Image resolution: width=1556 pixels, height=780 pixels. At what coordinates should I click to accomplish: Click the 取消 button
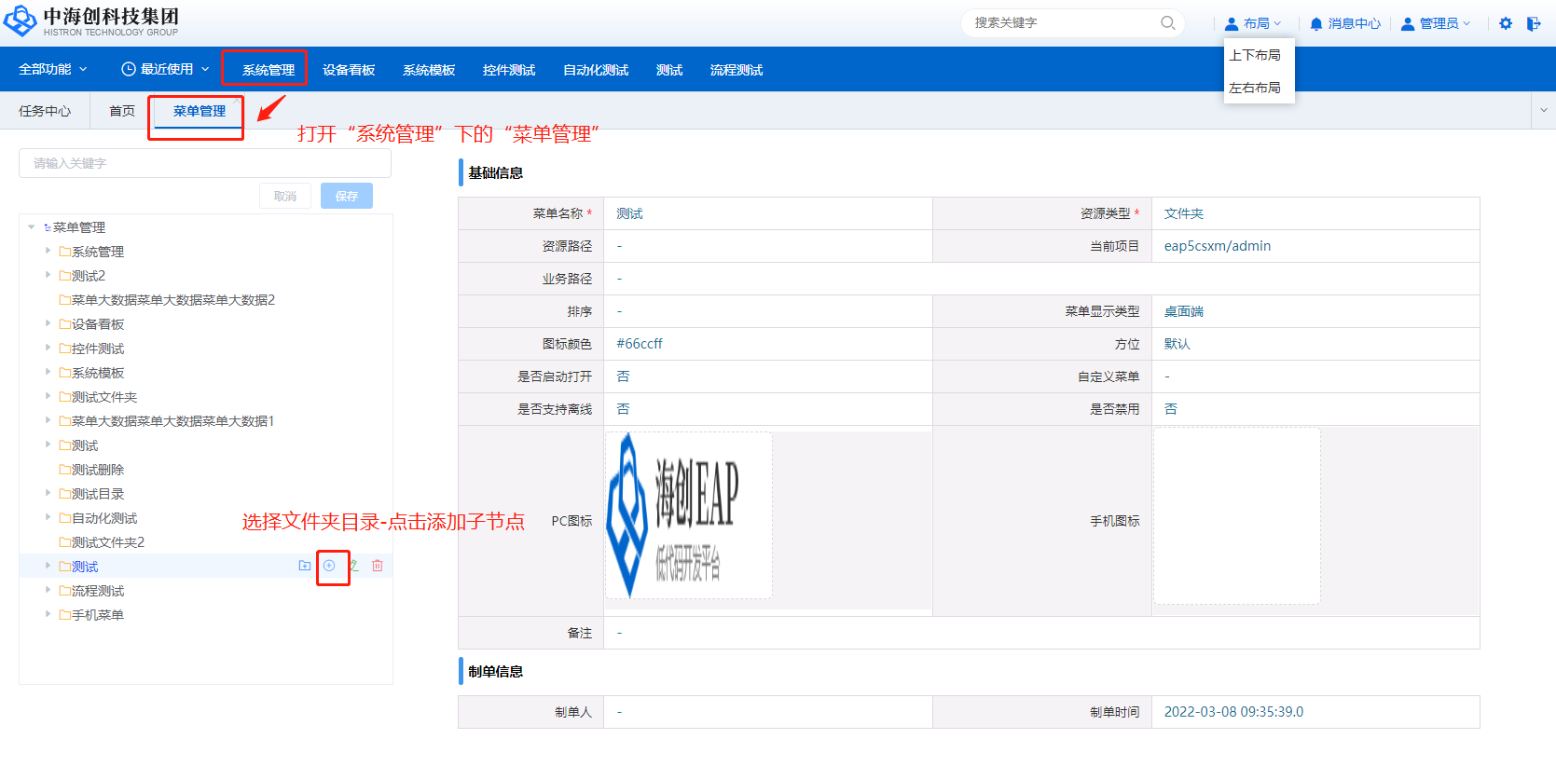(285, 196)
